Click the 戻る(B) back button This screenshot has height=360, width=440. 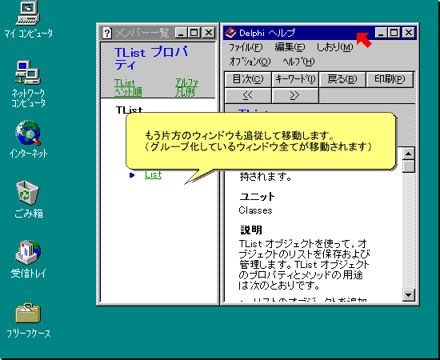[x=342, y=79]
